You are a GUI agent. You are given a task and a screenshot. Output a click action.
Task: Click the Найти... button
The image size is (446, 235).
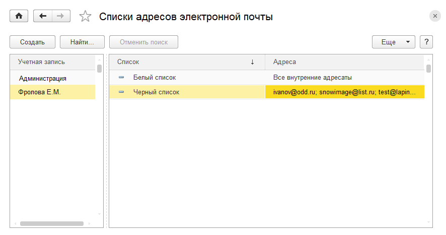click(x=82, y=42)
